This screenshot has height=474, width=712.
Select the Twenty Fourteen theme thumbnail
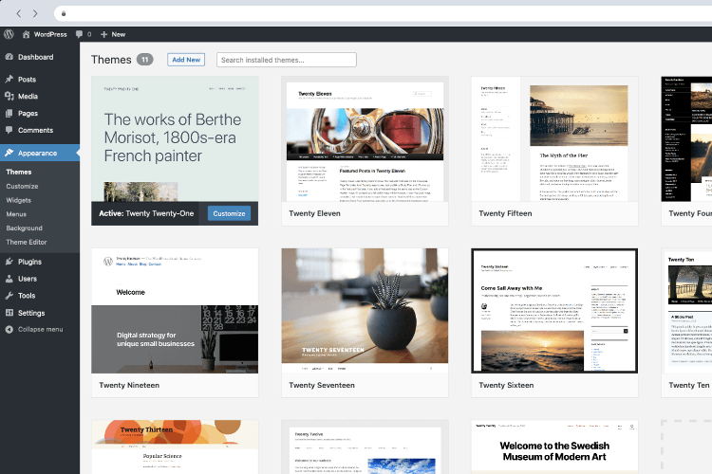[686, 138]
